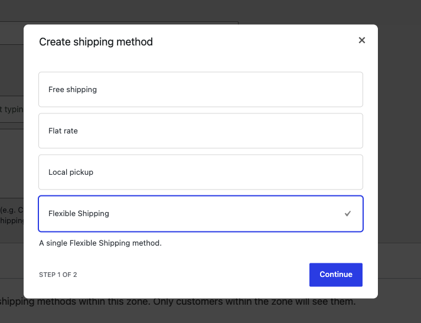Select the Free shipping option
The image size is (421, 323).
[201, 89]
